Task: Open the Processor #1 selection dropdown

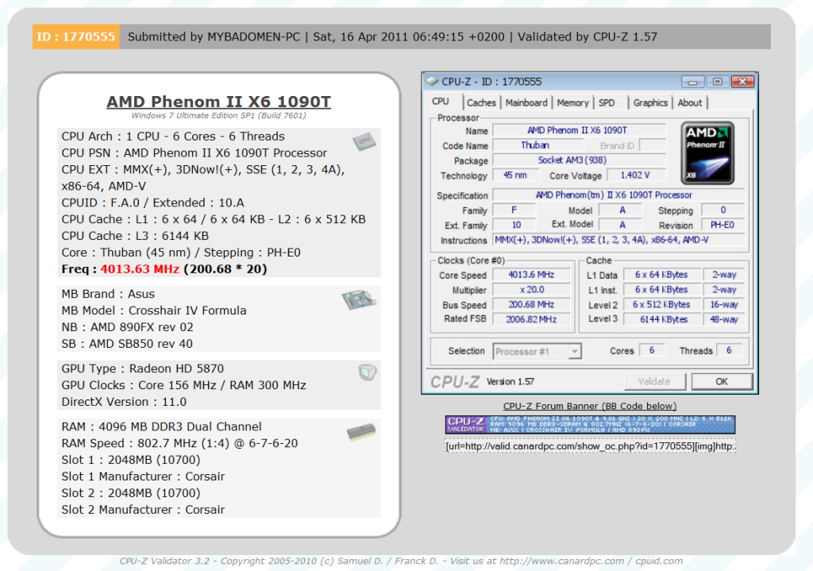Action: (x=537, y=351)
